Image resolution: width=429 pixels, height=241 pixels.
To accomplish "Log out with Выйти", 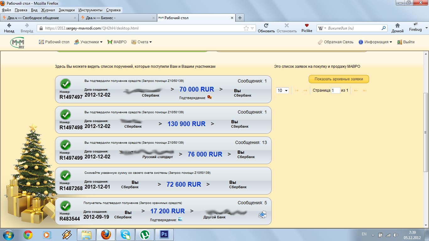I will [406, 42].
